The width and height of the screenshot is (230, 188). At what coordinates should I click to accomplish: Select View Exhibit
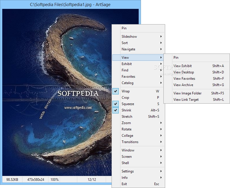click(197, 66)
